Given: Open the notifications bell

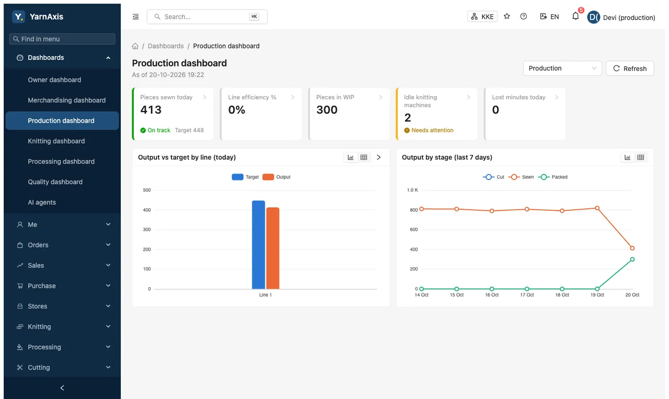Looking at the screenshot, I should 575,16.
